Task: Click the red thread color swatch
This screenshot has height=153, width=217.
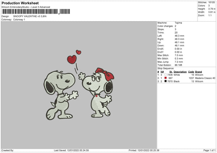Action: point(165,78)
